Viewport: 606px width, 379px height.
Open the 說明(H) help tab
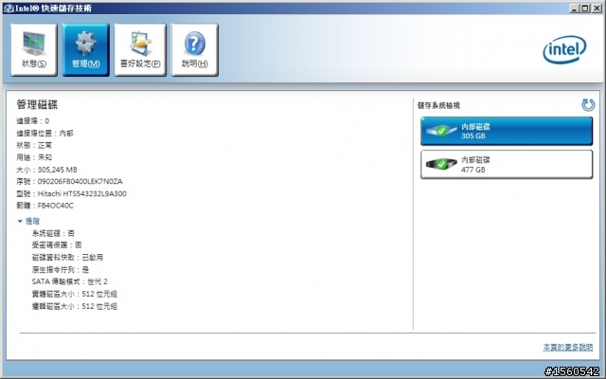(x=195, y=49)
